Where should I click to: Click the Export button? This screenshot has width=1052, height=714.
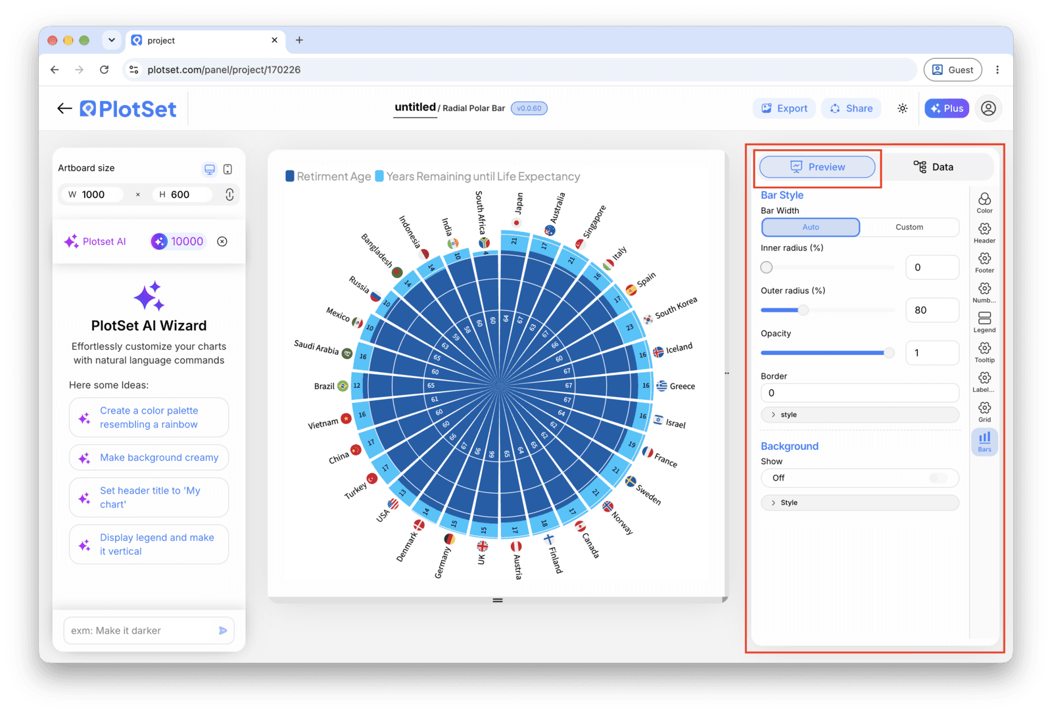click(784, 108)
